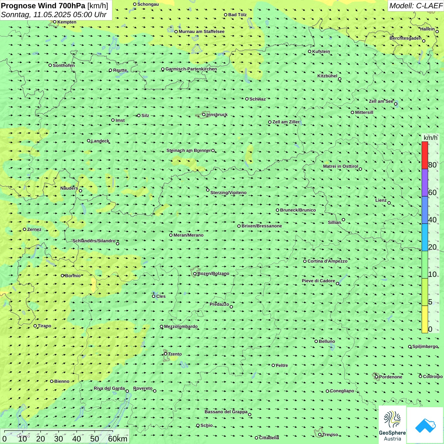Click the Landeck location marker

89,141
